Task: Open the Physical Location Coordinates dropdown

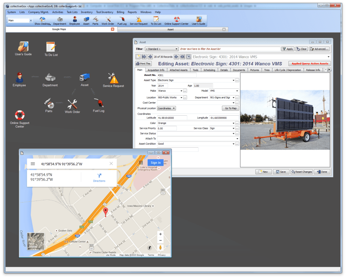Action: [167, 108]
